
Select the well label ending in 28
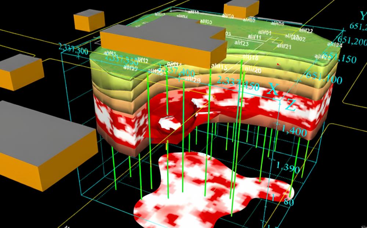[x=193, y=80]
